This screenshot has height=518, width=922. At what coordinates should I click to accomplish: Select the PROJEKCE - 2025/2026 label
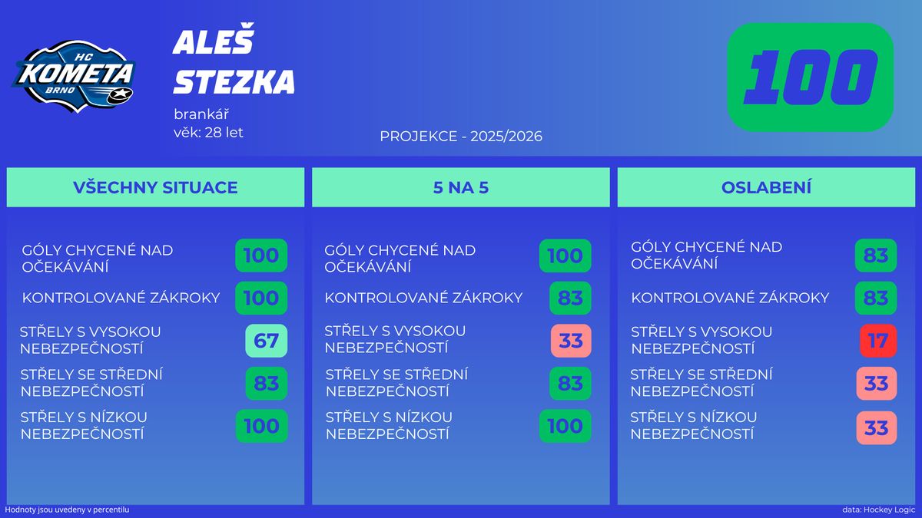point(461,137)
